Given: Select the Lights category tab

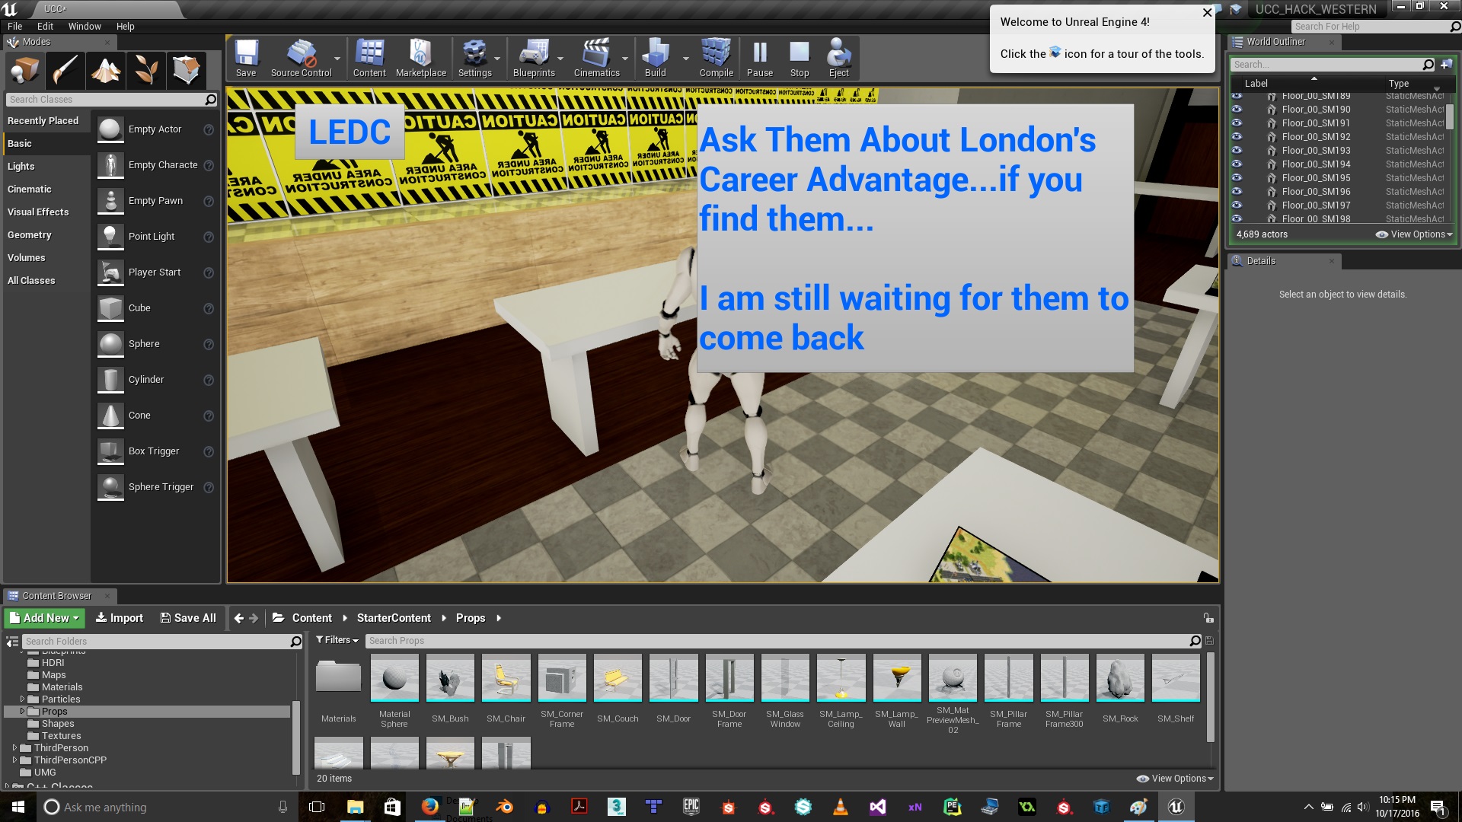Looking at the screenshot, I should point(21,167).
